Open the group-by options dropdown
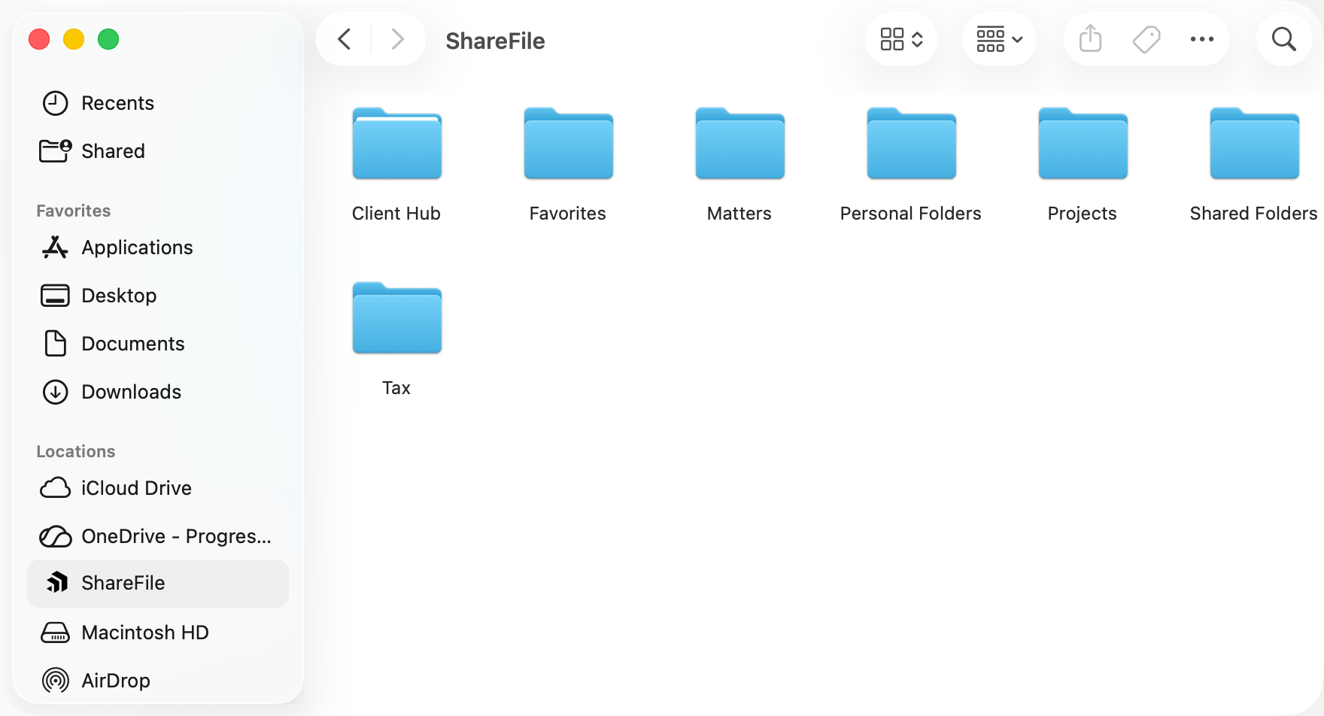The image size is (1324, 716). point(999,39)
